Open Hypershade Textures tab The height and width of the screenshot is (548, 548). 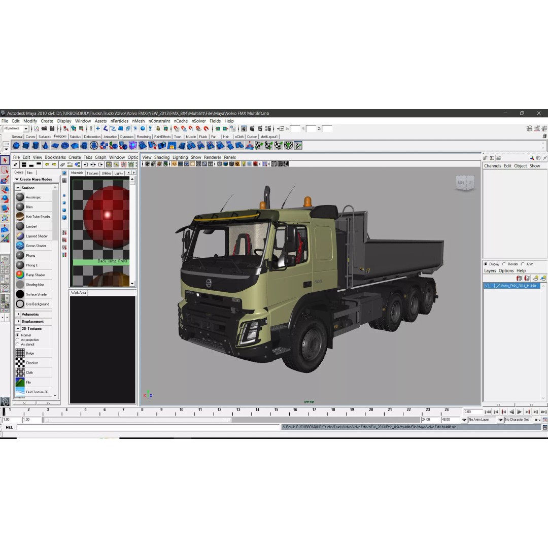[92, 173]
